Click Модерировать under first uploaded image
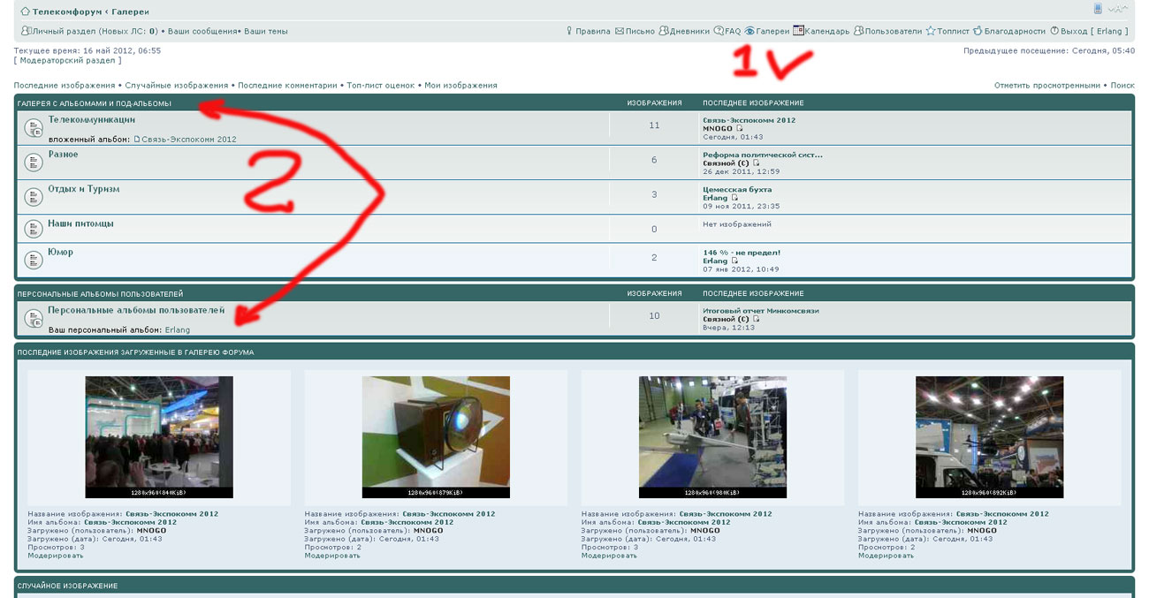The height and width of the screenshot is (598, 1149). pyautogui.click(x=55, y=556)
